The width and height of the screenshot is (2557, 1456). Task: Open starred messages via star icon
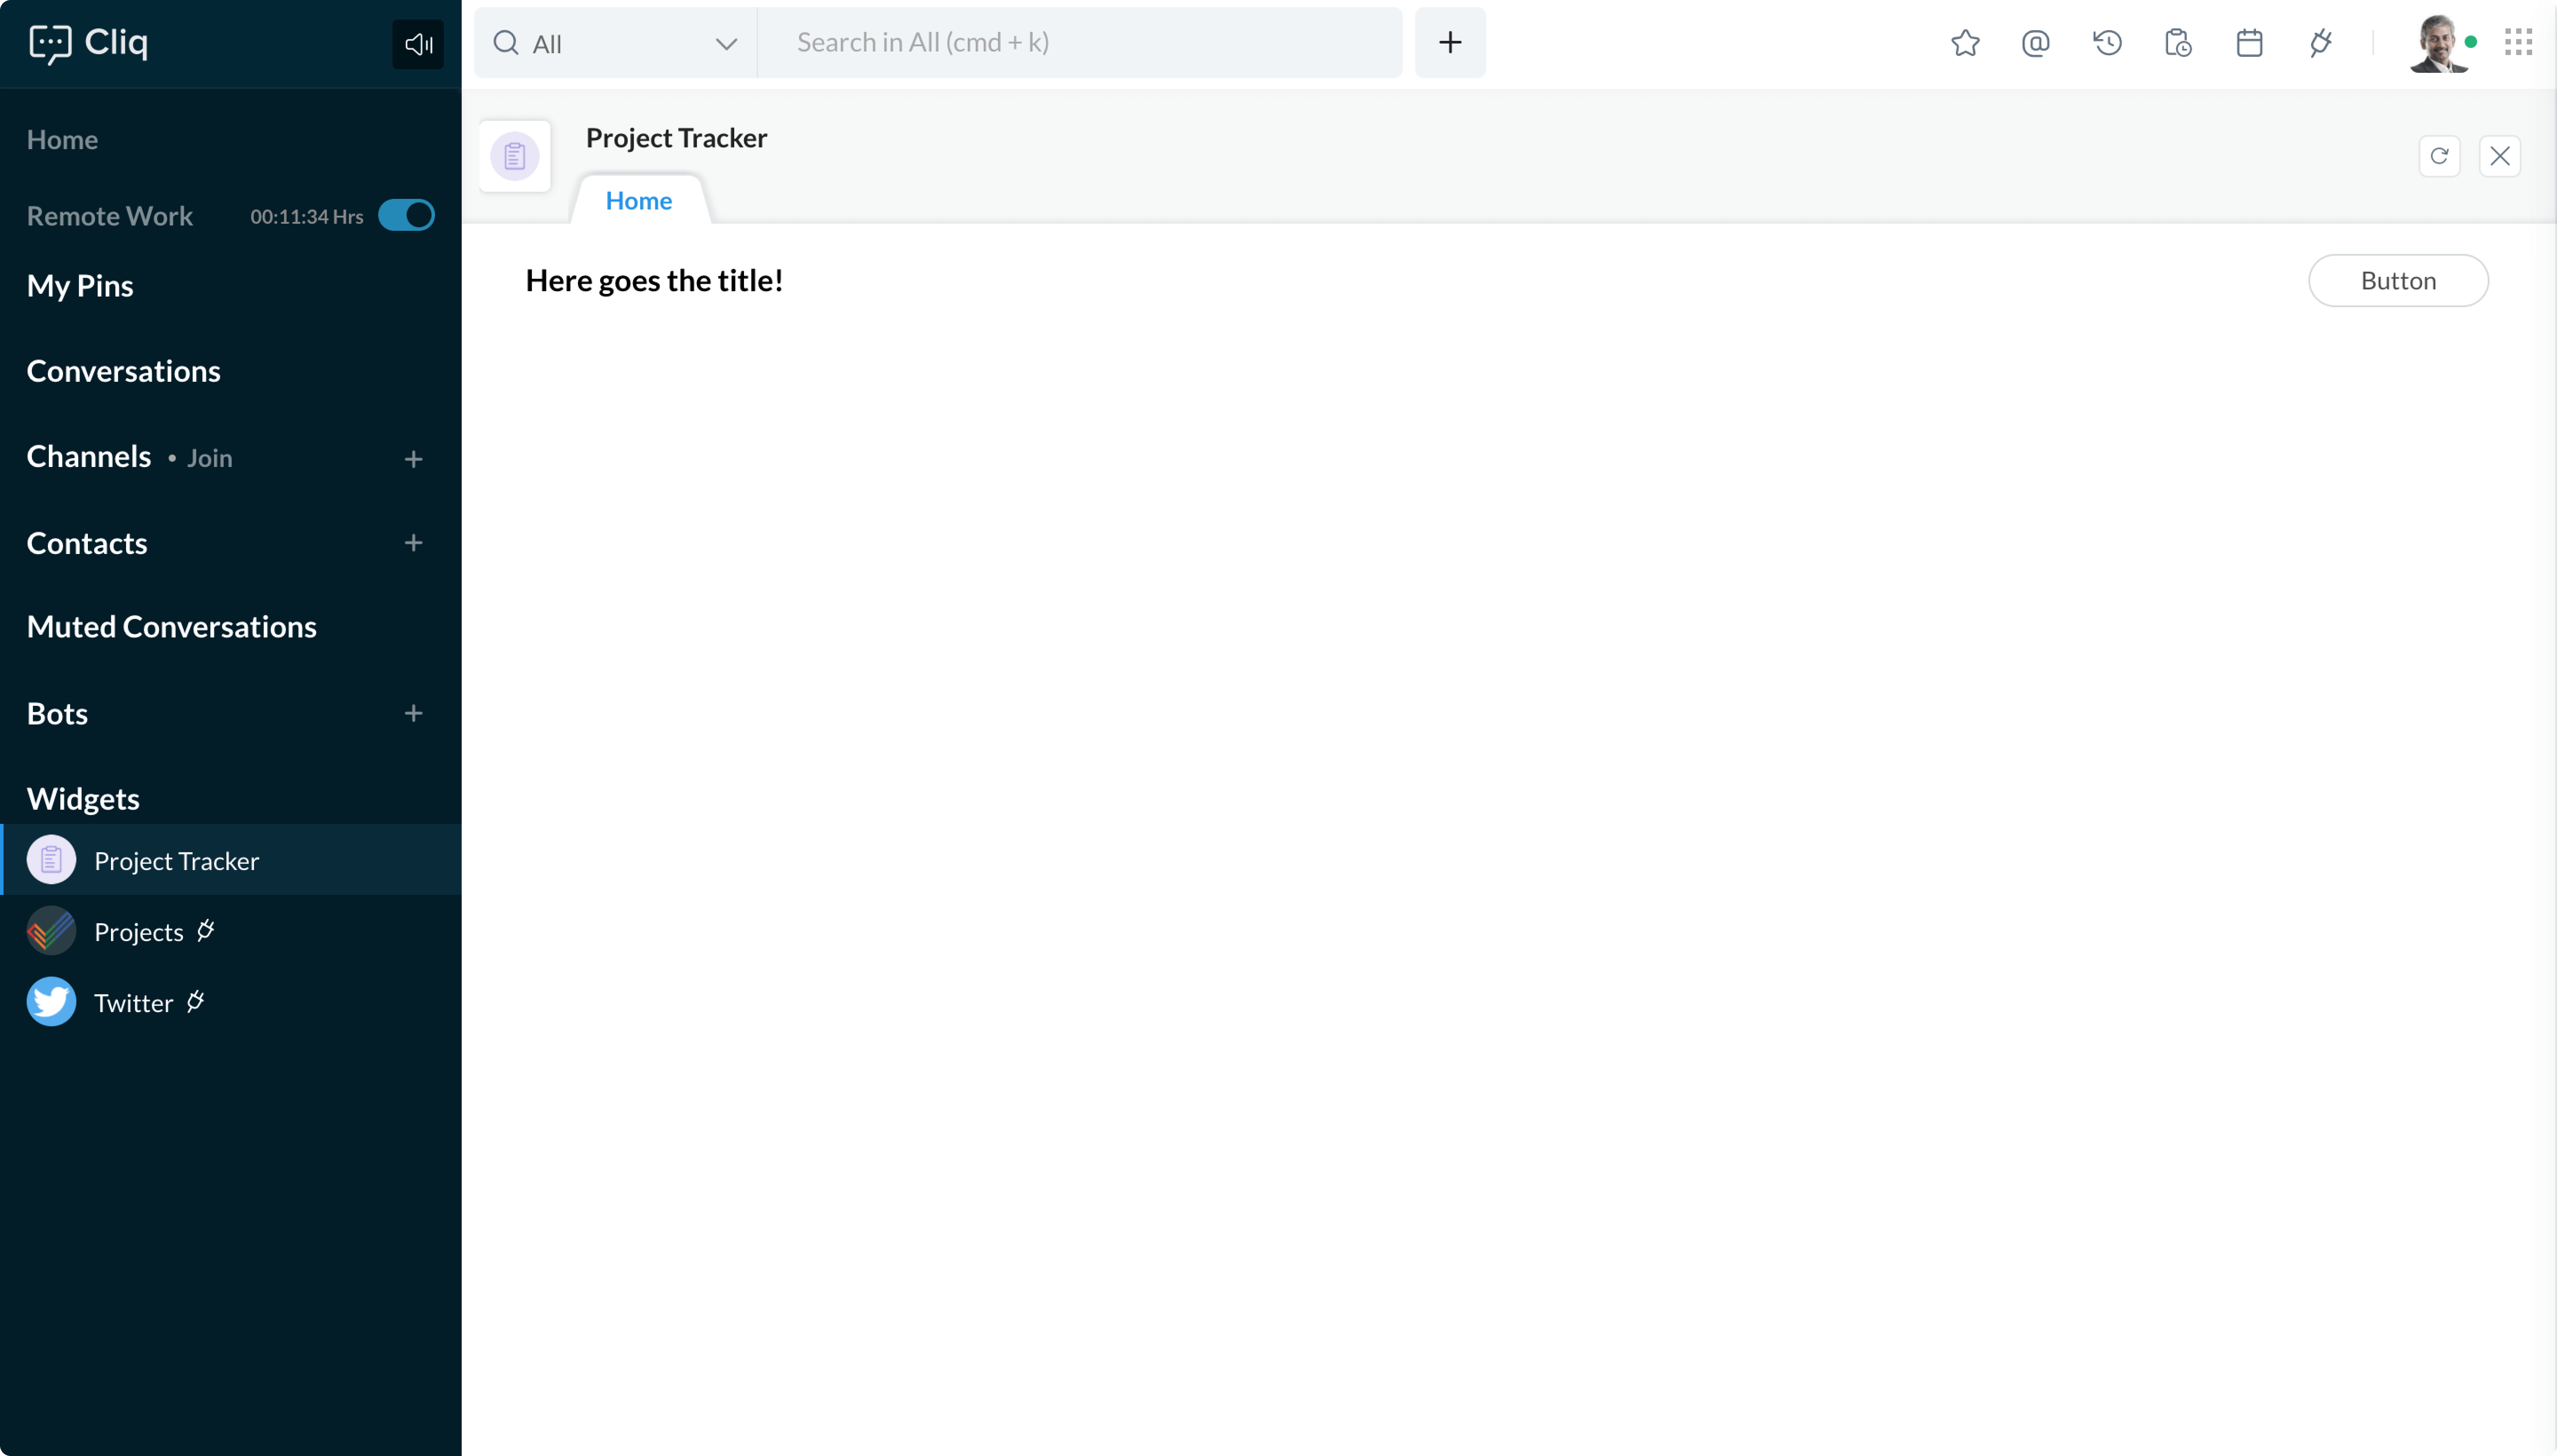[1965, 43]
